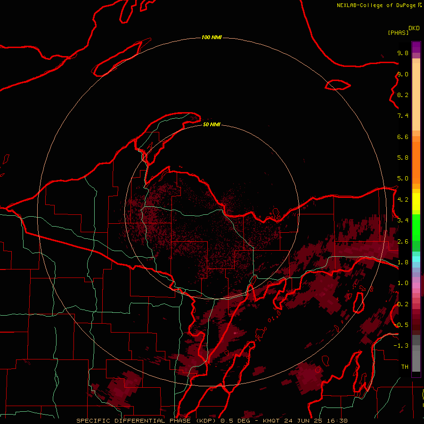Screen dimensions: 424x424
Task: Click the 6.6 scale value
Action: click(x=403, y=137)
